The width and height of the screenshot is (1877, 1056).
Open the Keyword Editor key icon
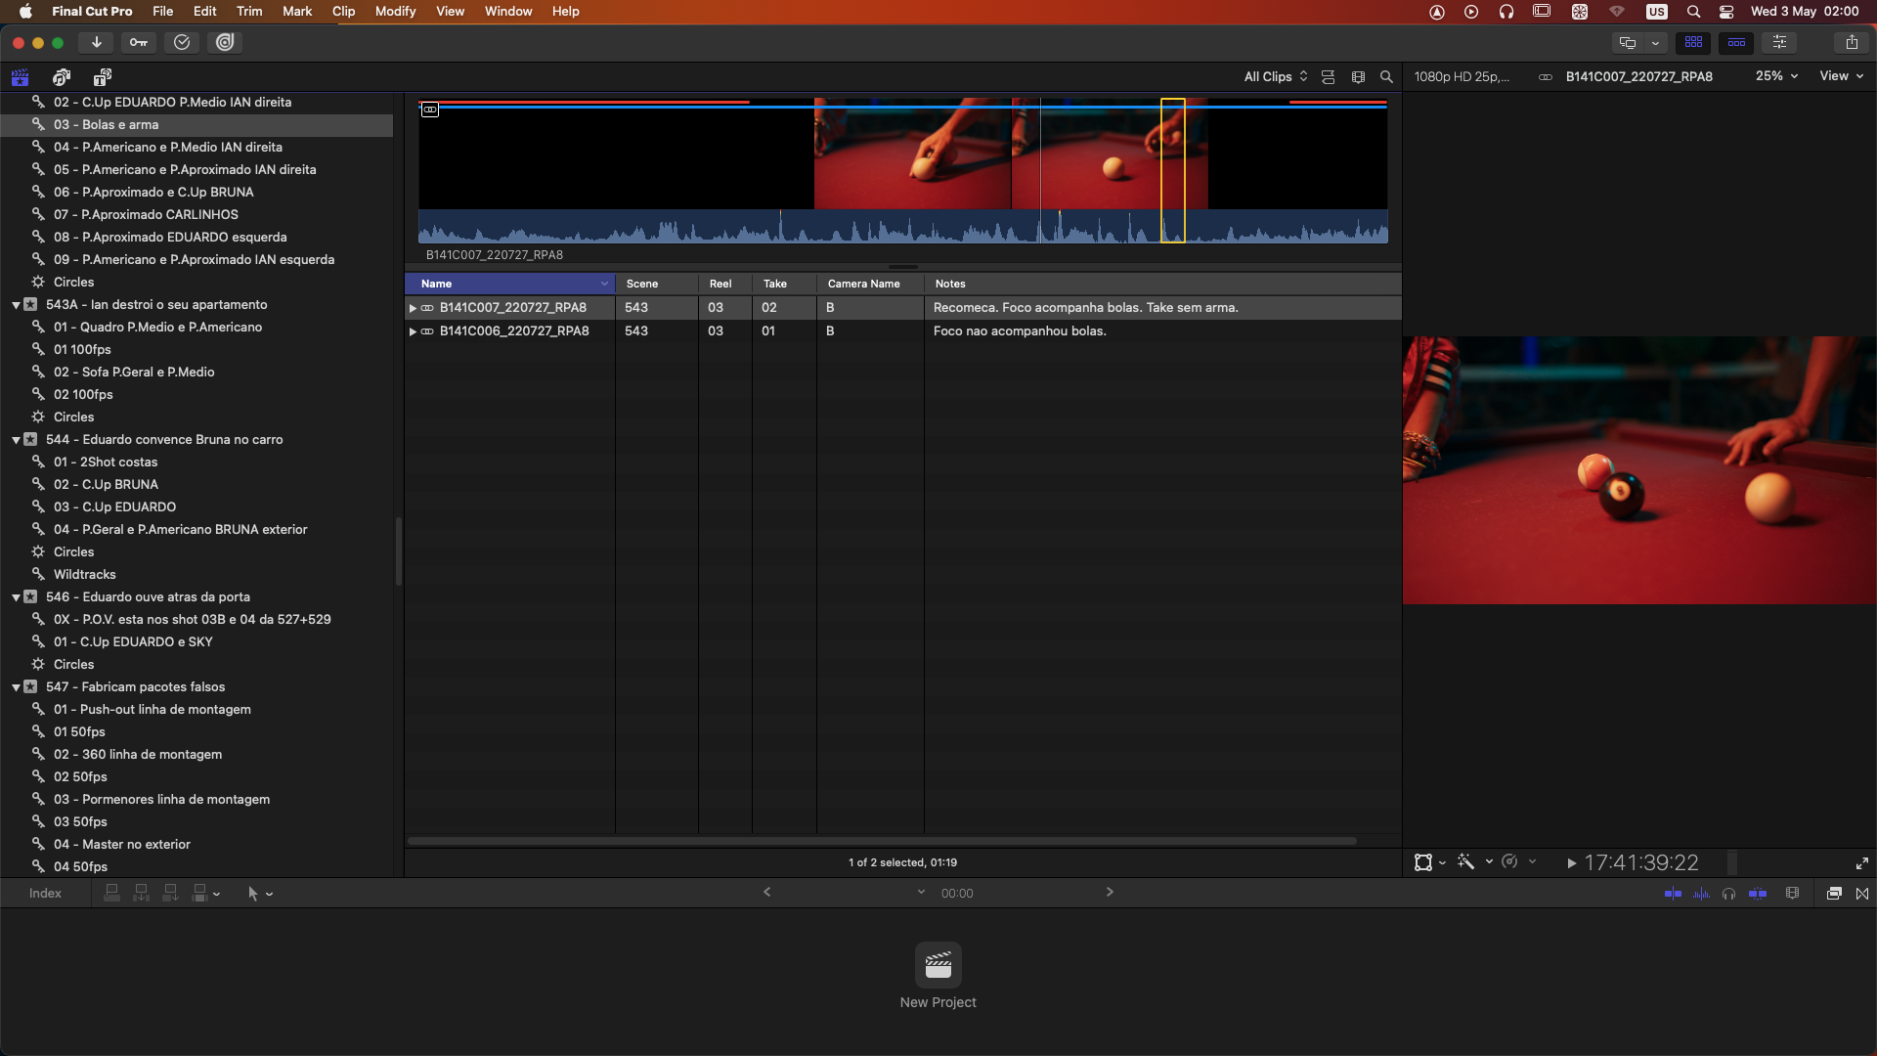(139, 42)
